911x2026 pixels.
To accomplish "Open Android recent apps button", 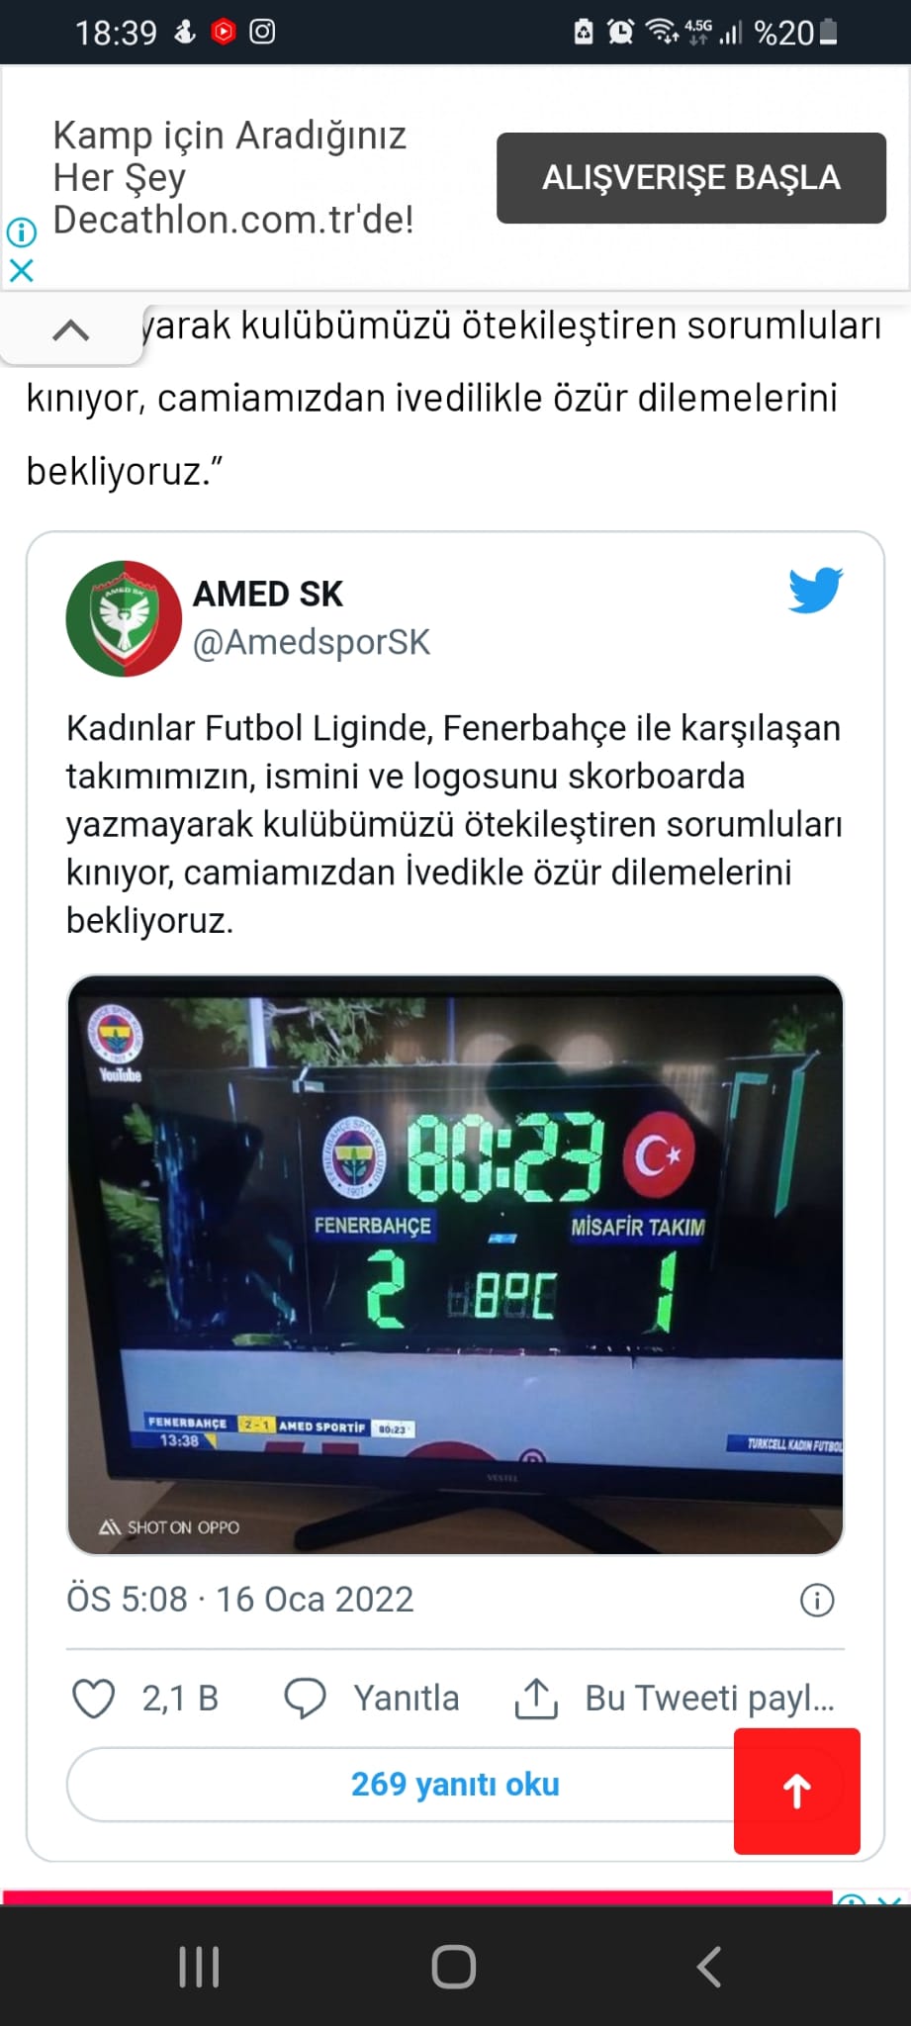I will coord(199,1967).
